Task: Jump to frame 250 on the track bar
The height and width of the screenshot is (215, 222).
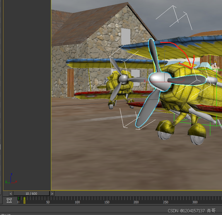Action: pyautogui.click(x=166, y=202)
